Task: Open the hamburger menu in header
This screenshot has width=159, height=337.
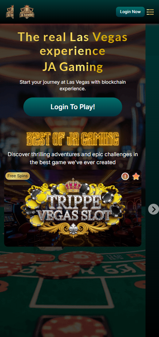Action: 150,12
